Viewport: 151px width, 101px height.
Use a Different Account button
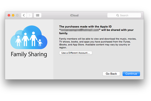75,53
